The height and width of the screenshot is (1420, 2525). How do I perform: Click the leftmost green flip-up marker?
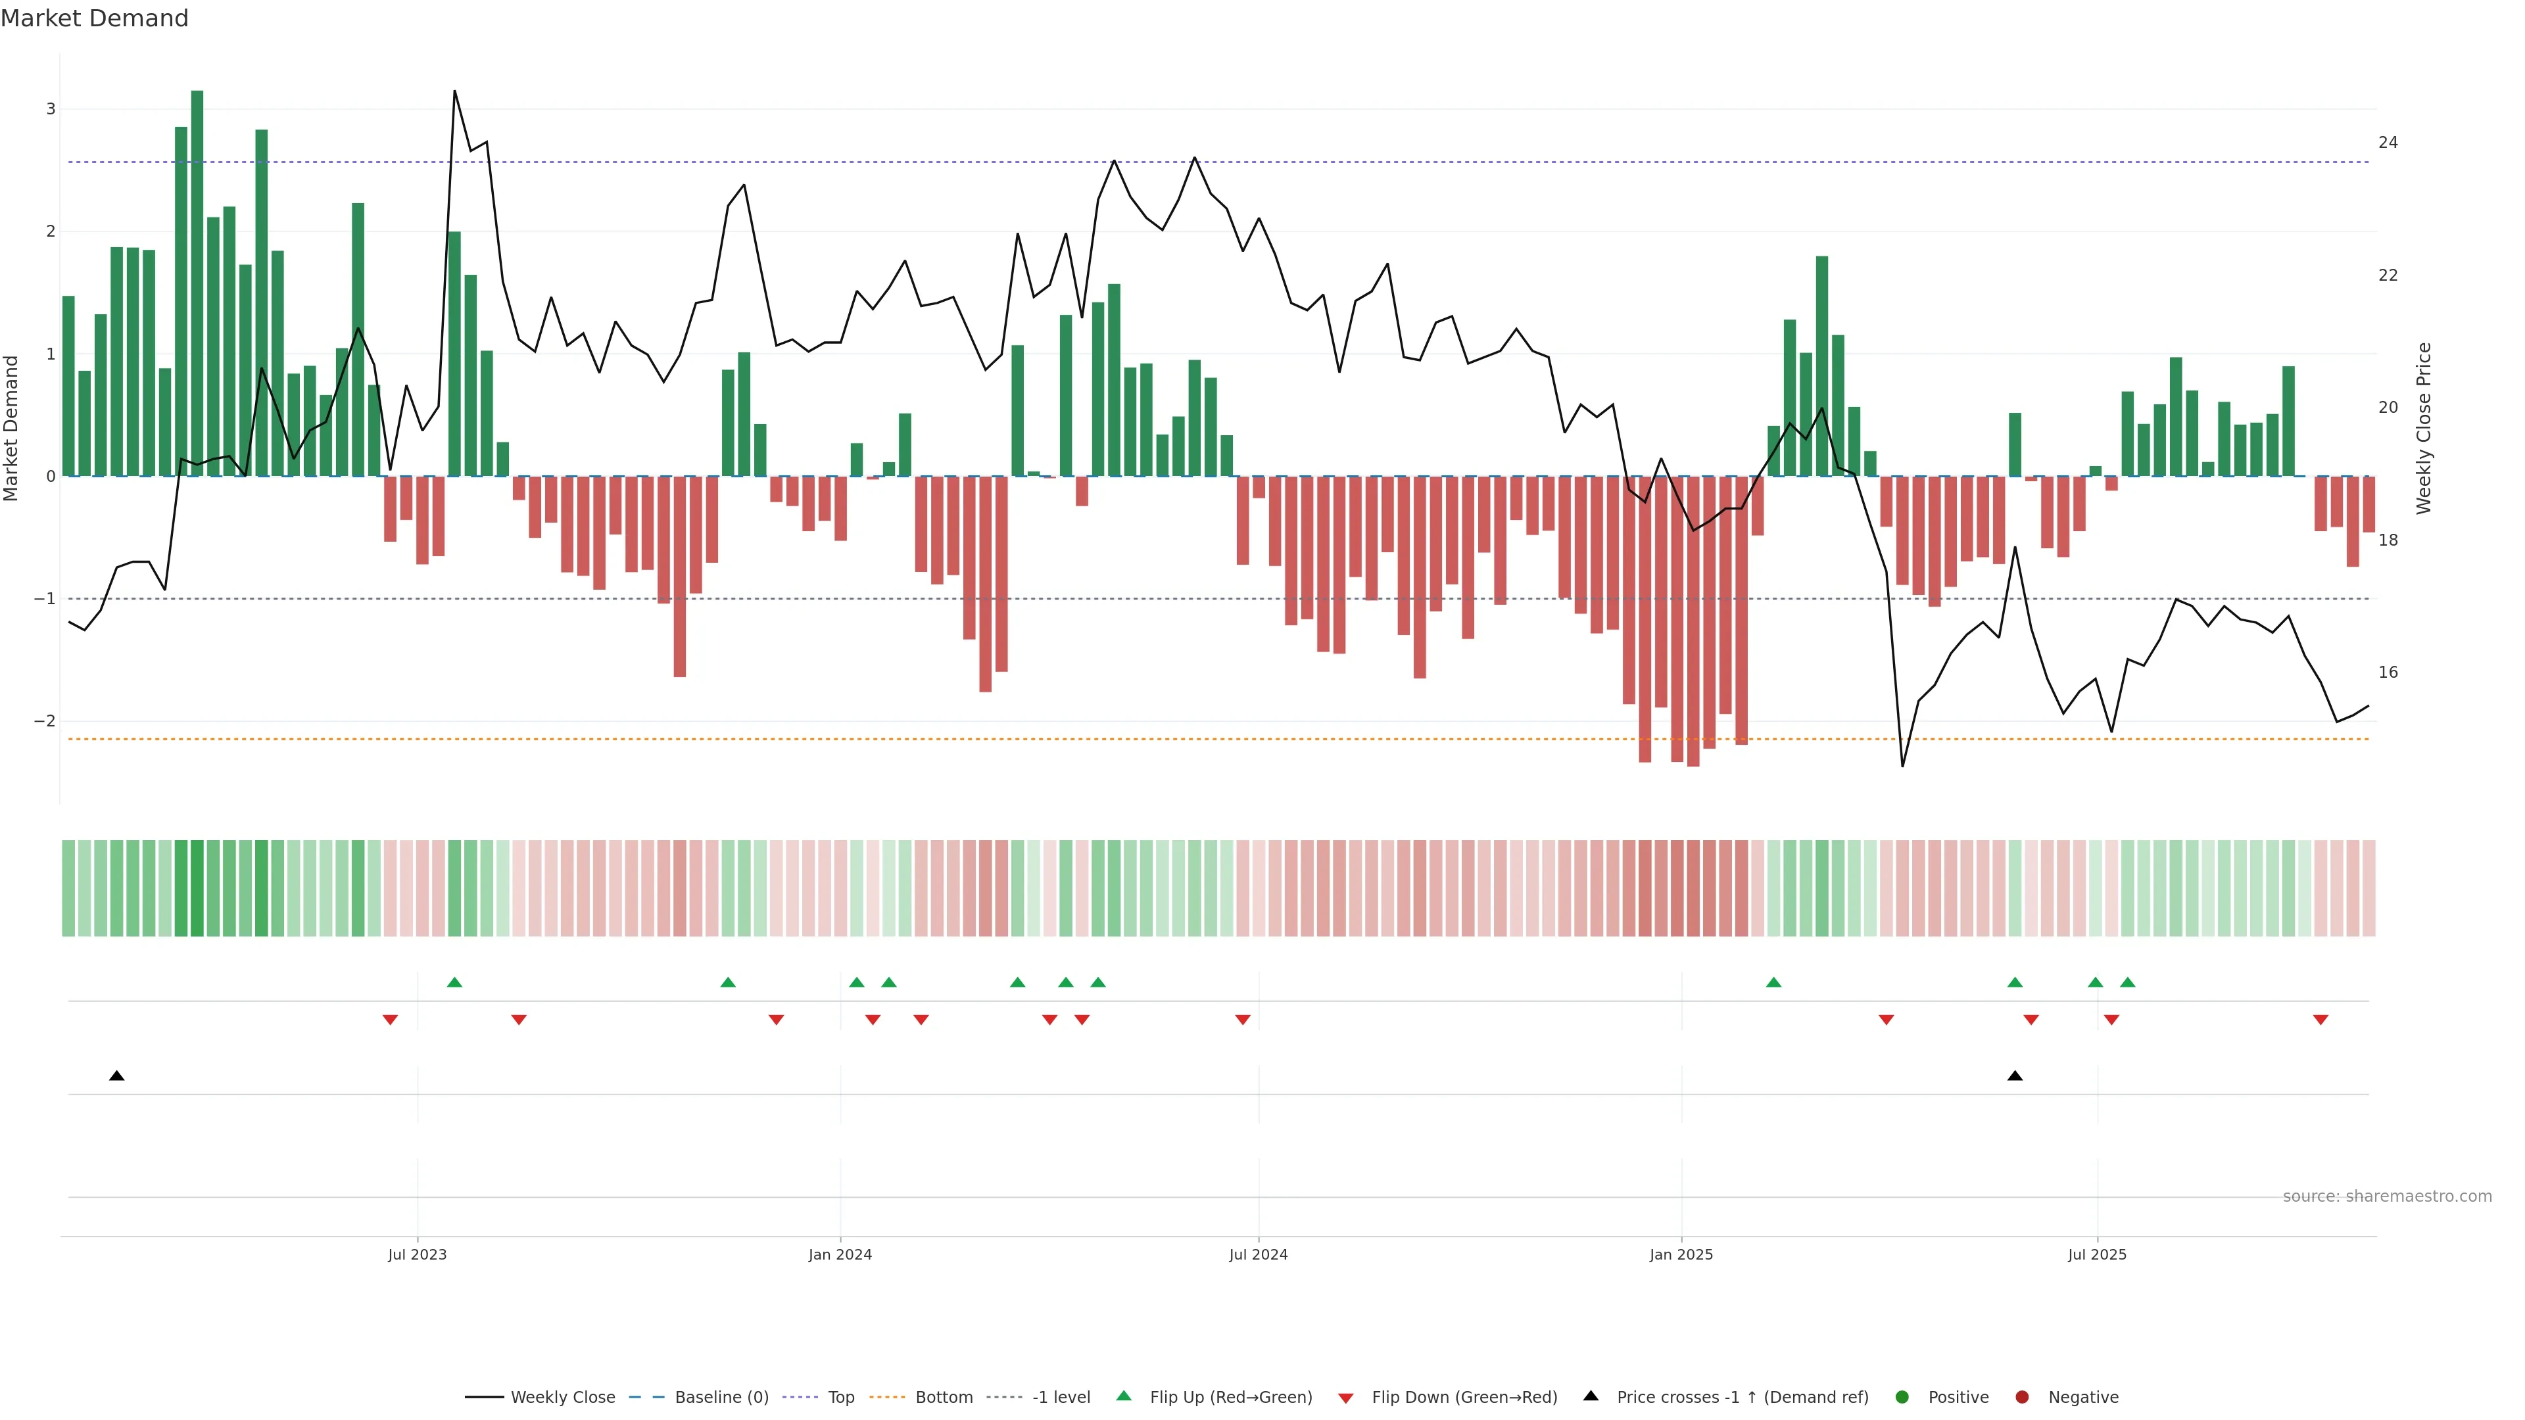454,982
